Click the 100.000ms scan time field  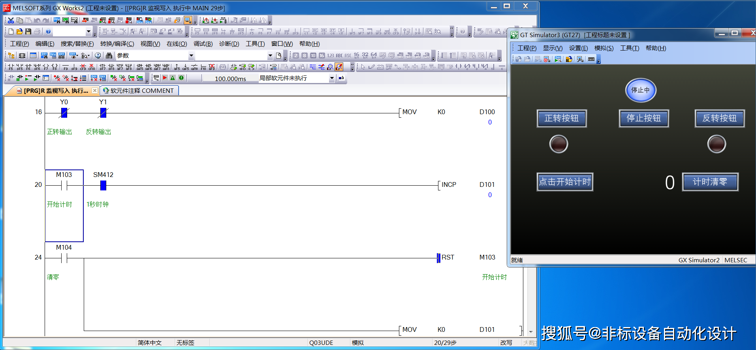[230, 79]
